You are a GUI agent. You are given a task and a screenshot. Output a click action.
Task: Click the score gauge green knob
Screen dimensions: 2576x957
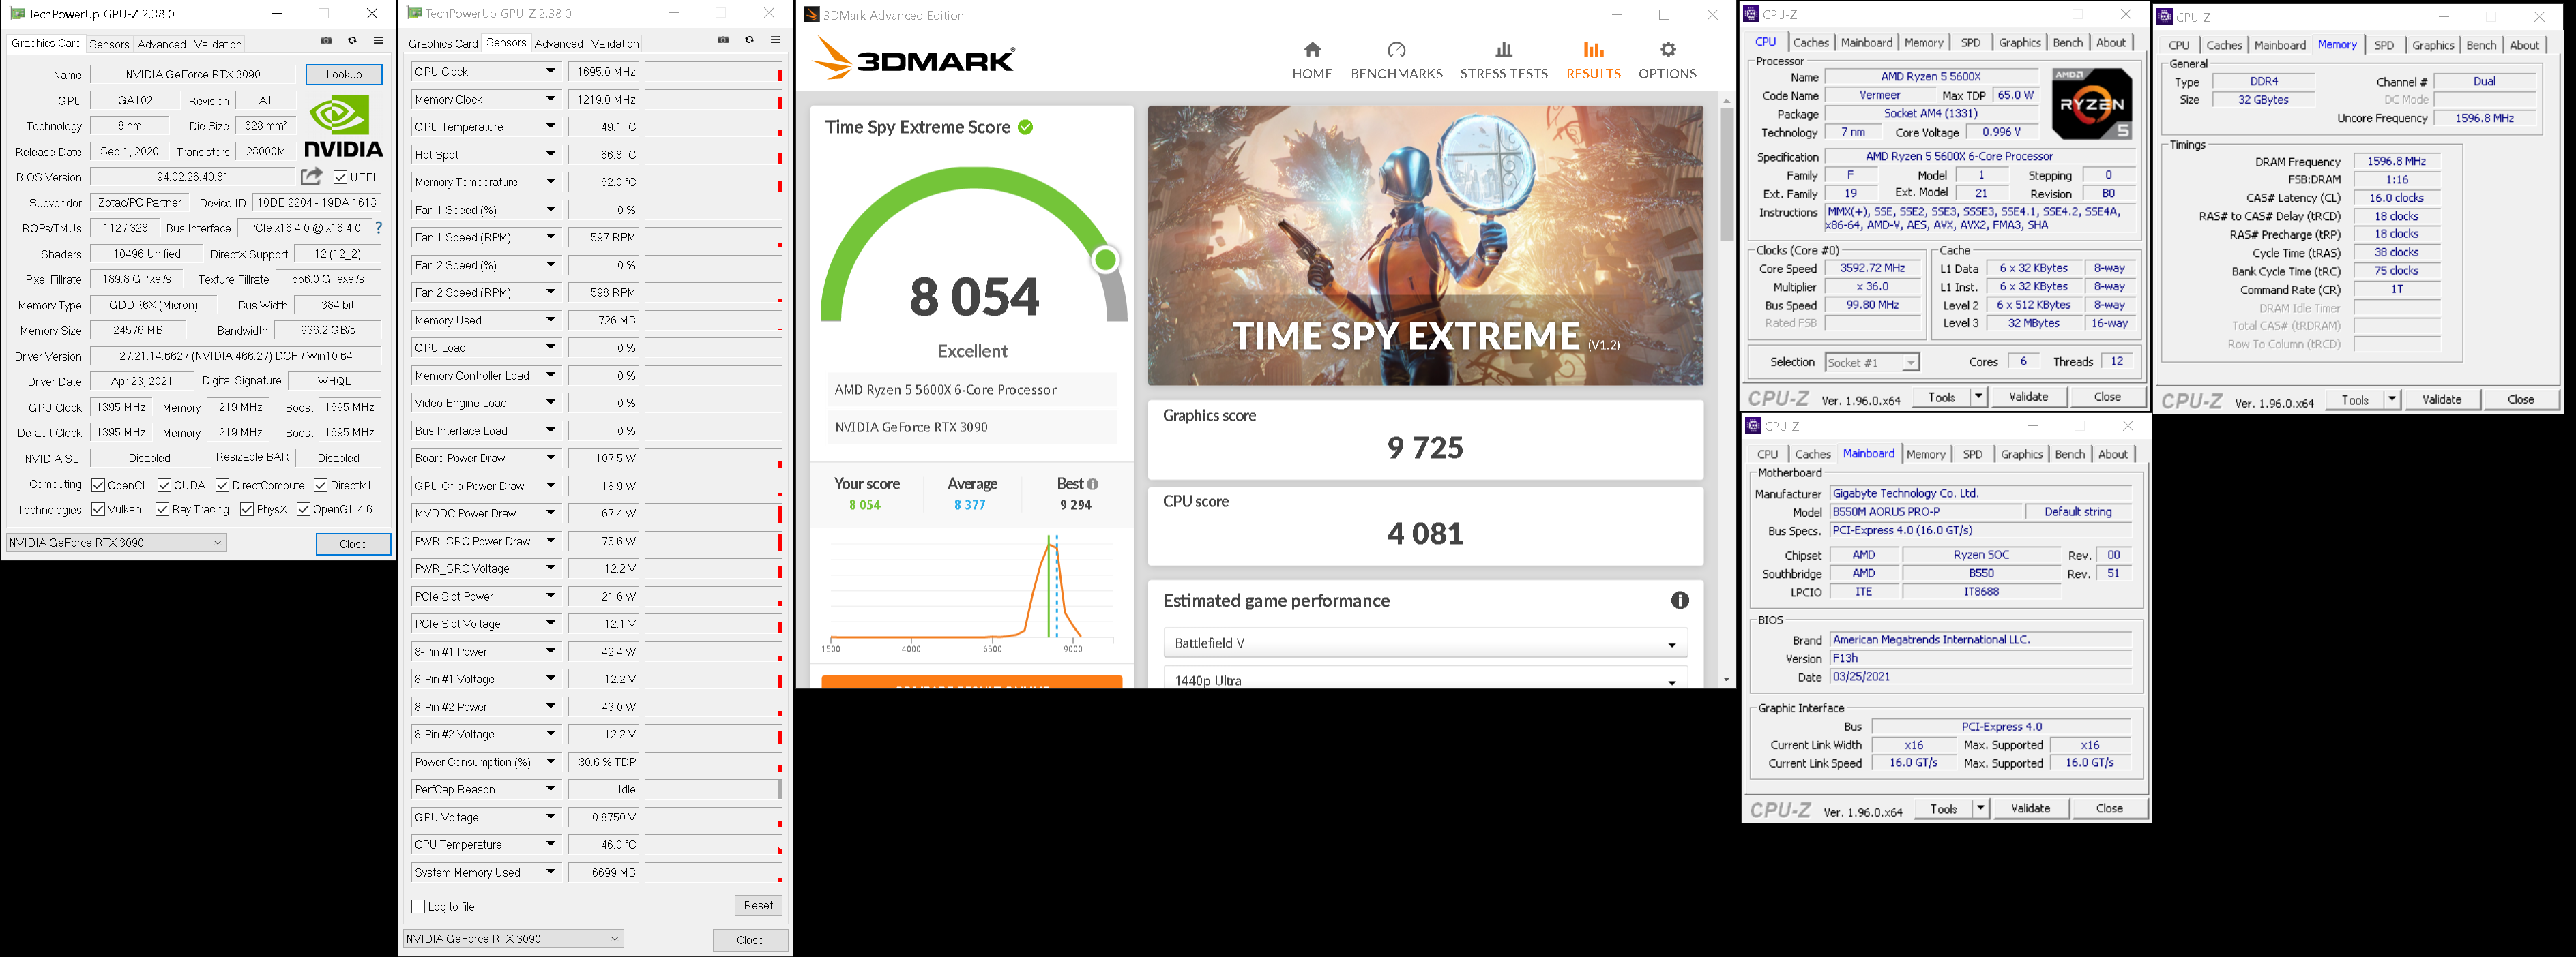tap(1105, 260)
